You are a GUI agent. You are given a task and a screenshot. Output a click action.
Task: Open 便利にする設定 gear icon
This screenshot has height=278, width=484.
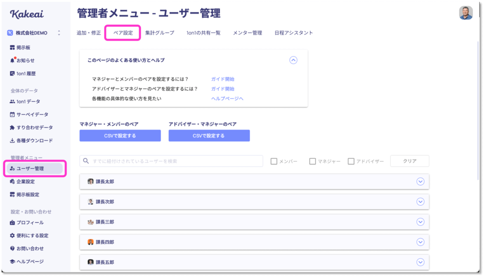point(12,235)
